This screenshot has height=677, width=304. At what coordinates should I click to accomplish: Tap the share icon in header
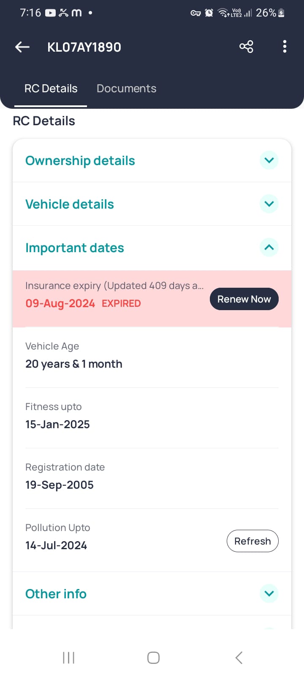[246, 47]
